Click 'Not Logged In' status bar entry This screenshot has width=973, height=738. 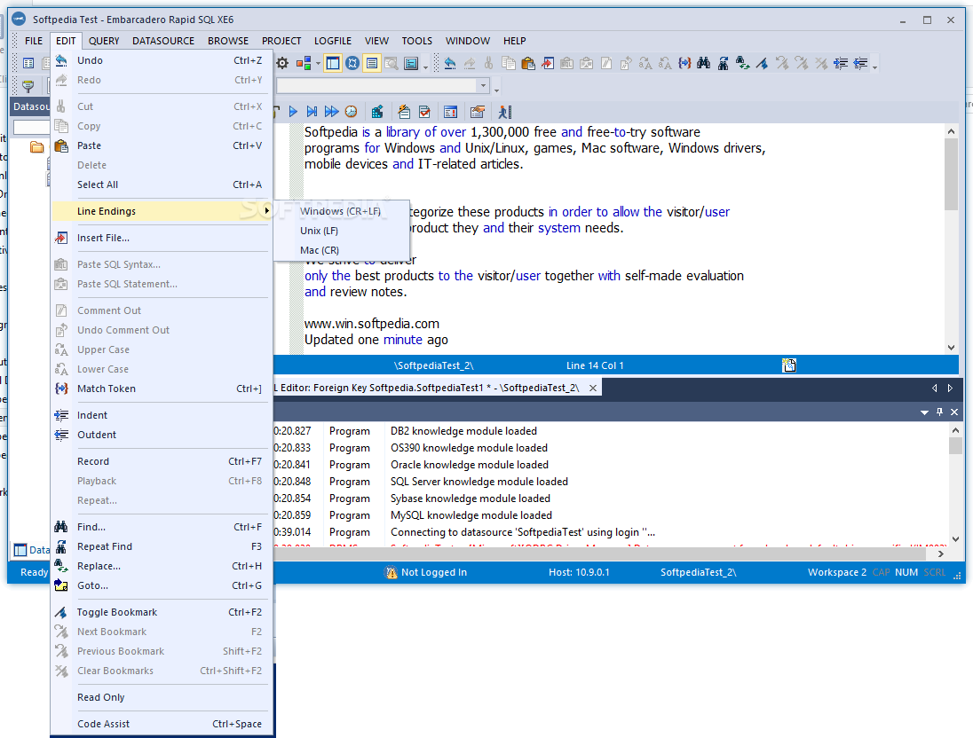pyautogui.click(x=426, y=572)
